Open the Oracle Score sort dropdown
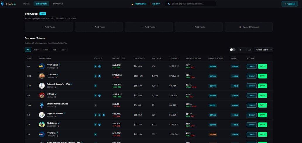 click(263, 50)
